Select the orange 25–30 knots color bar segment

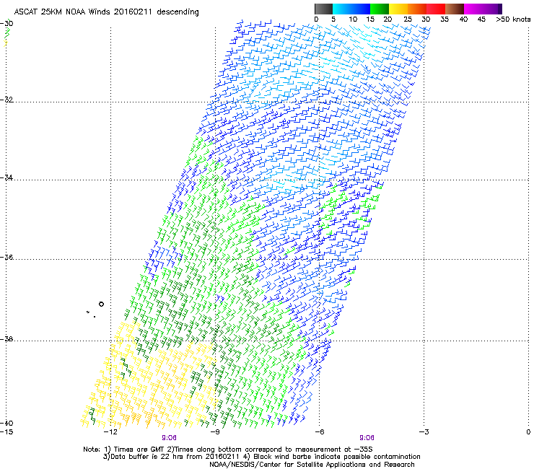pyautogui.click(x=417, y=9)
